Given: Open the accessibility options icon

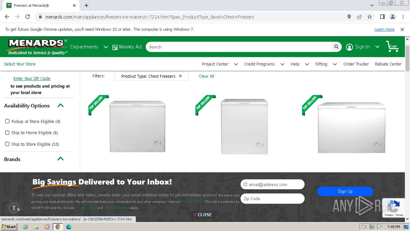Looking at the screenshot, I should pos(14,208).
